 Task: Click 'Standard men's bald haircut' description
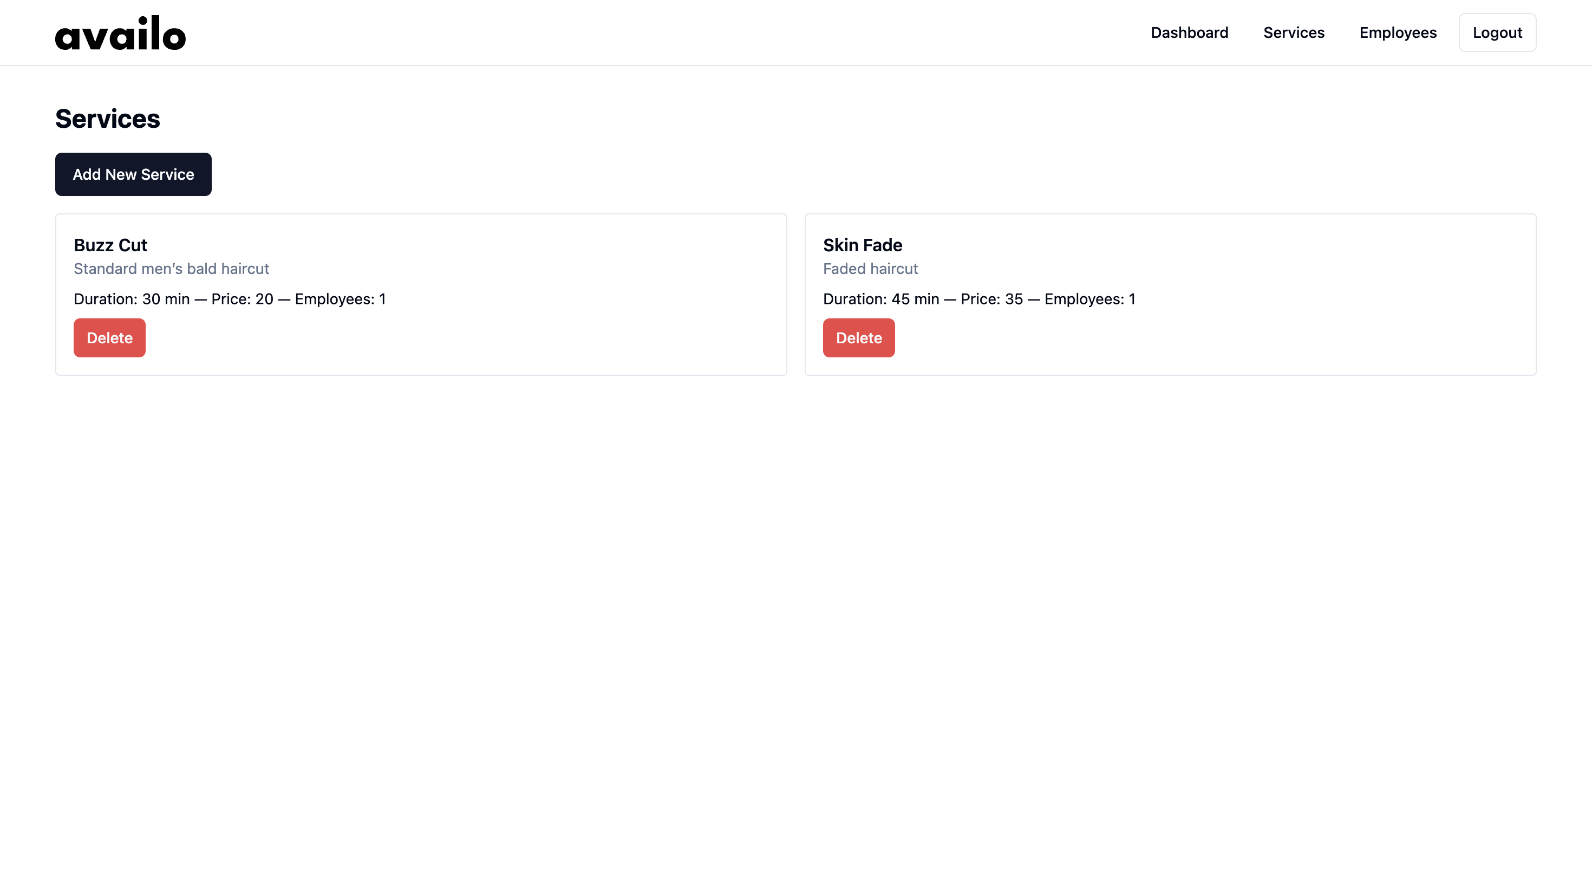(x=171, y=269)
